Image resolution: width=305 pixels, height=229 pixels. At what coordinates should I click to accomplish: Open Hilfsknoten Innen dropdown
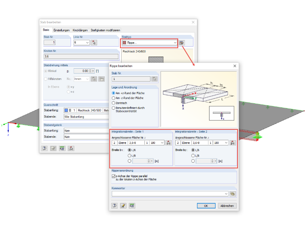coord(87,79)
